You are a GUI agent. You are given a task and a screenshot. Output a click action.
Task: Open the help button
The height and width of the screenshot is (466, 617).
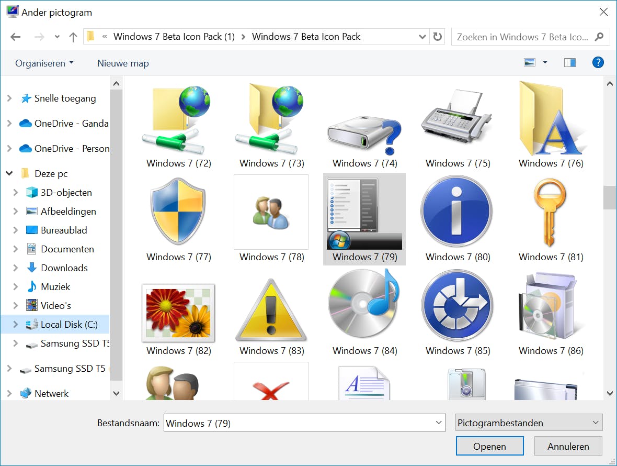tap(598, 62)
